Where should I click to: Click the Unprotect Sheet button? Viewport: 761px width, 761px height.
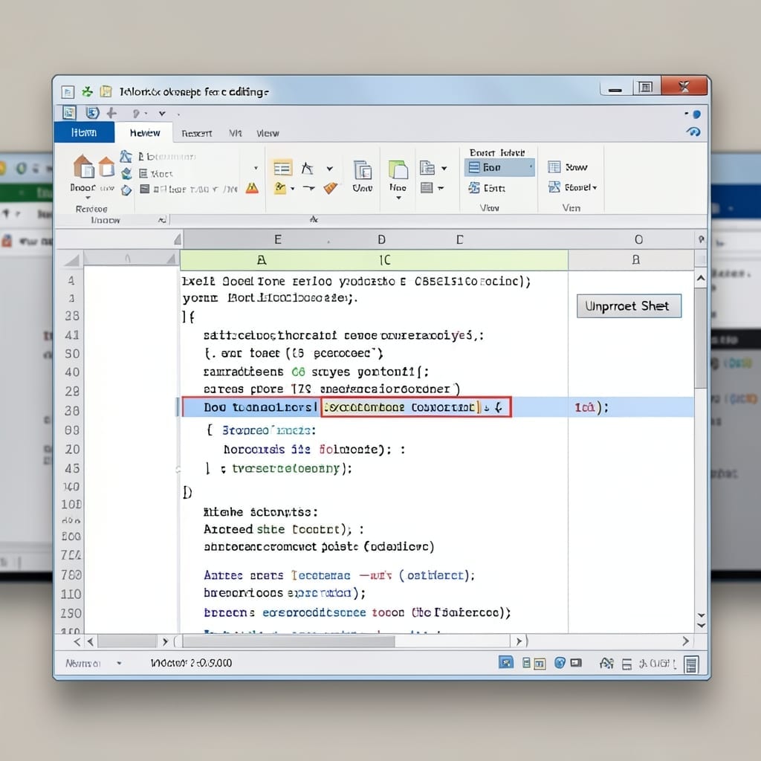(x=629, y=305)
